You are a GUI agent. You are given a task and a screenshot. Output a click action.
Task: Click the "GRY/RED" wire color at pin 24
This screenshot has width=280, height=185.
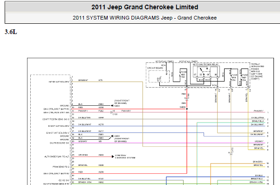coord(83,155)
